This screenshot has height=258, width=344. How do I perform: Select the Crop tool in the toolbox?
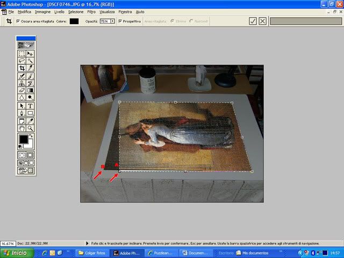[21, 68]
